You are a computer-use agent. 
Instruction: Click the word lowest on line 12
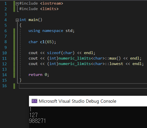(x=116, y=64)
